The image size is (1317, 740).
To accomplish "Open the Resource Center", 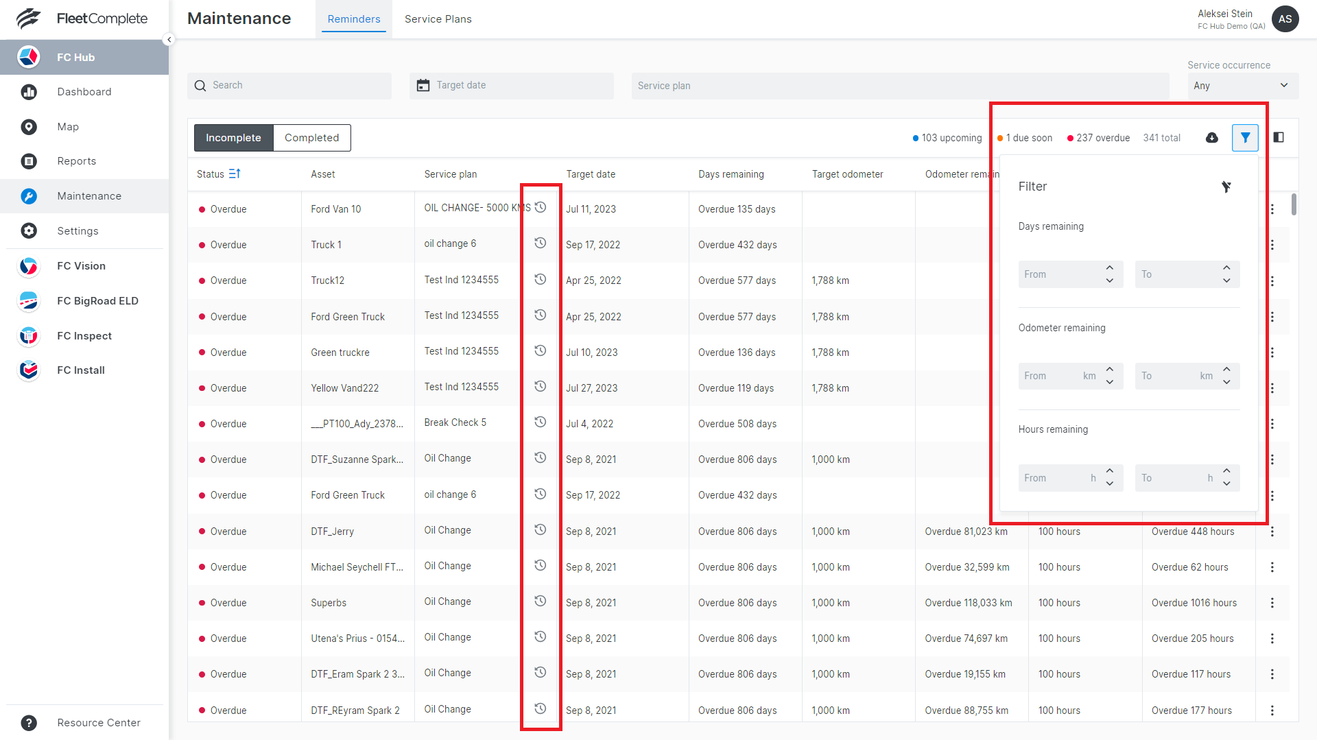I will click(x=98, y=722).
